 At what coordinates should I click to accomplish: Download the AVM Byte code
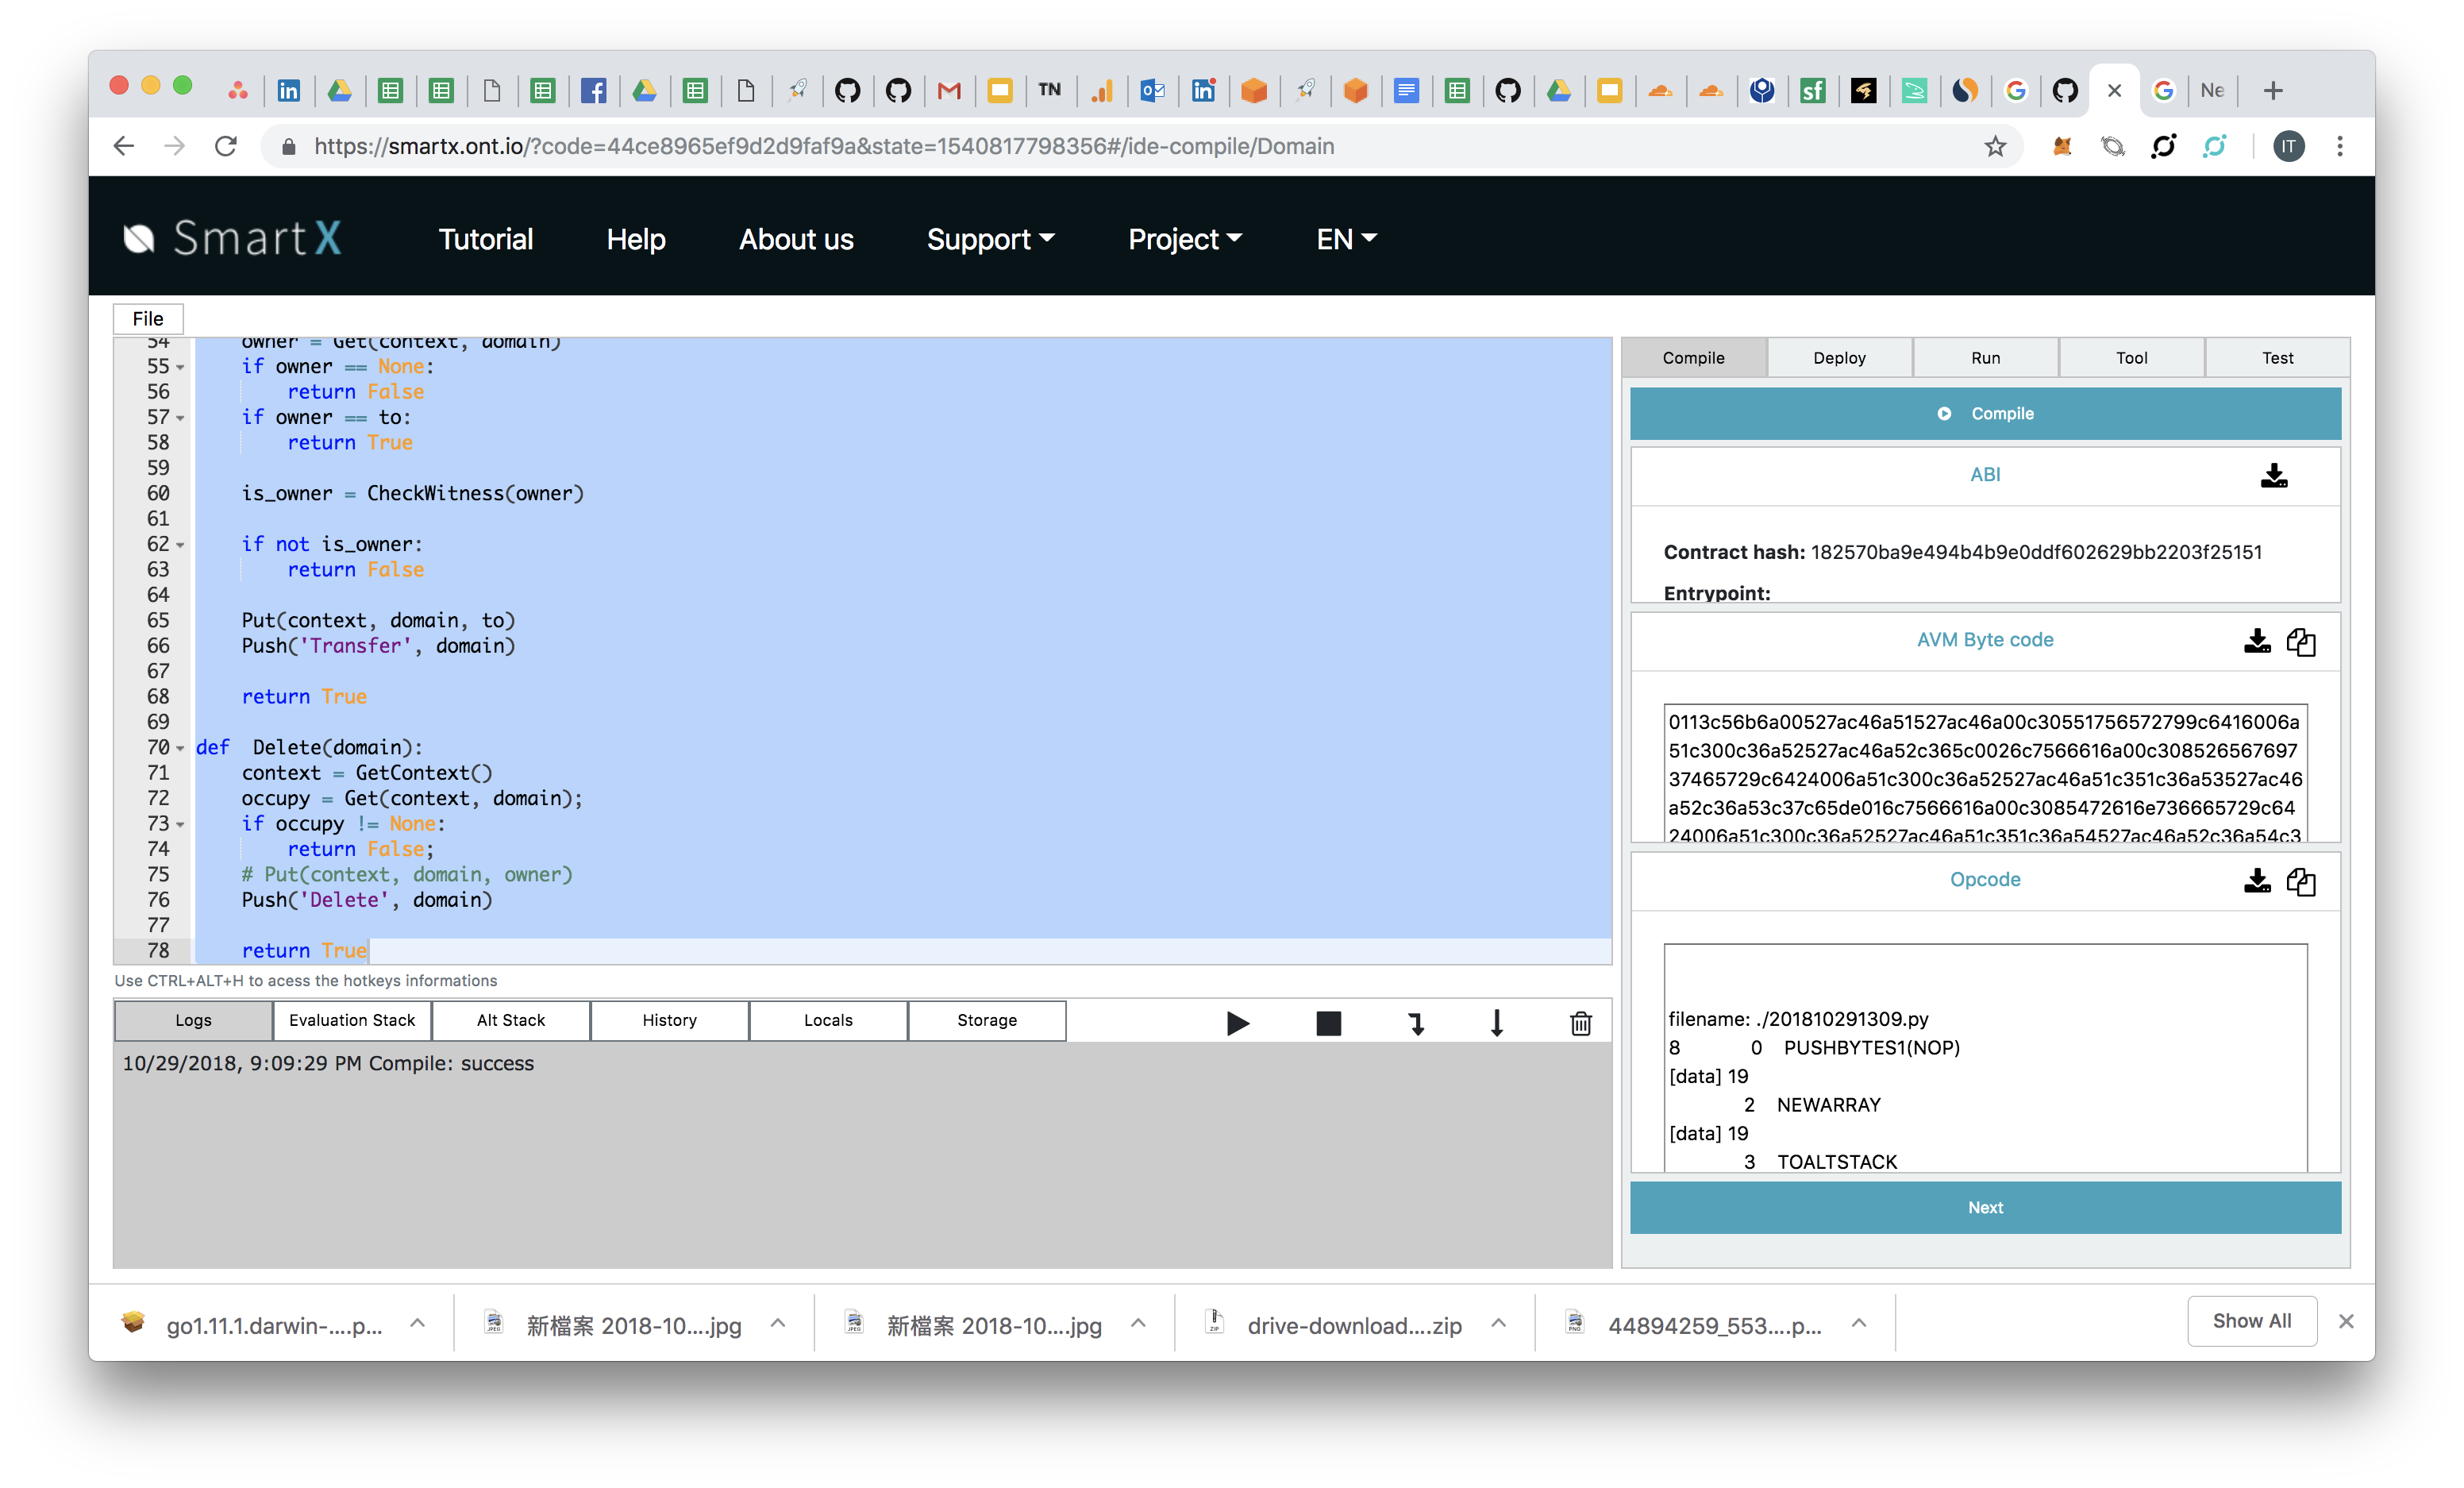(x=2256, y=641)
